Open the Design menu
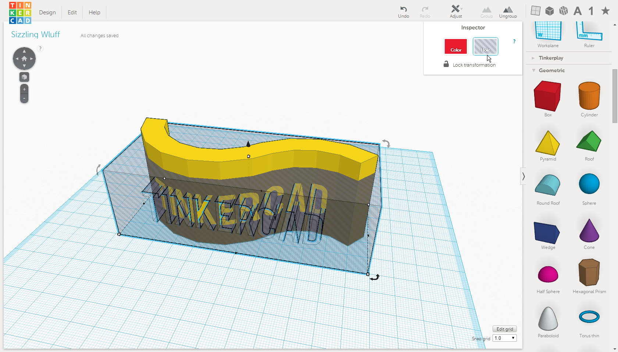This screenshot has width=618, height=352. pos(47,12)
